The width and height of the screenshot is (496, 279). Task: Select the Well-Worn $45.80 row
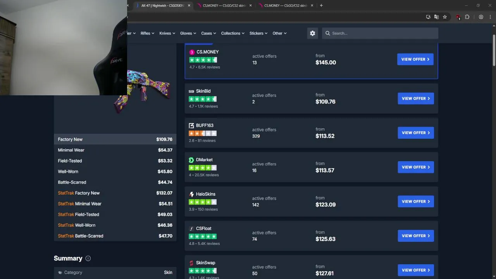[115, 172]
